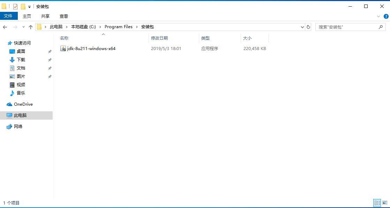Click the folder icon in the title bar
Viewport: 390px width, 208px height.
4,7
